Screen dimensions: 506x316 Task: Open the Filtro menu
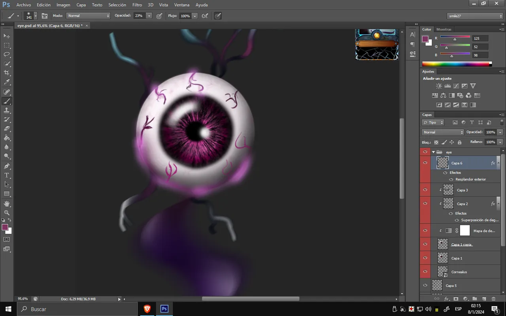click(137, 5)
